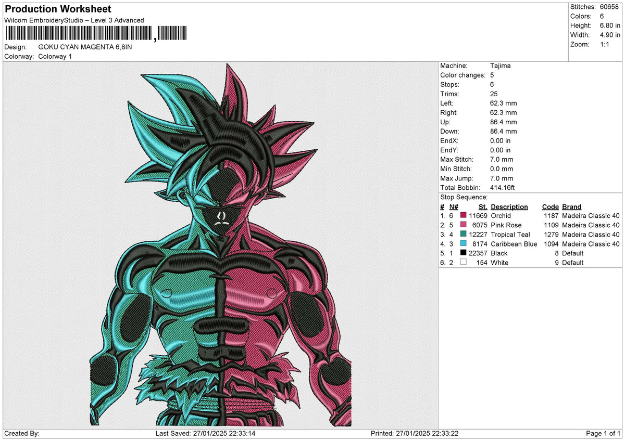Image resolution: width=625 pixels, height=441 pixels.
Task: Click the 'Down:' label
Action: [450, 131]
